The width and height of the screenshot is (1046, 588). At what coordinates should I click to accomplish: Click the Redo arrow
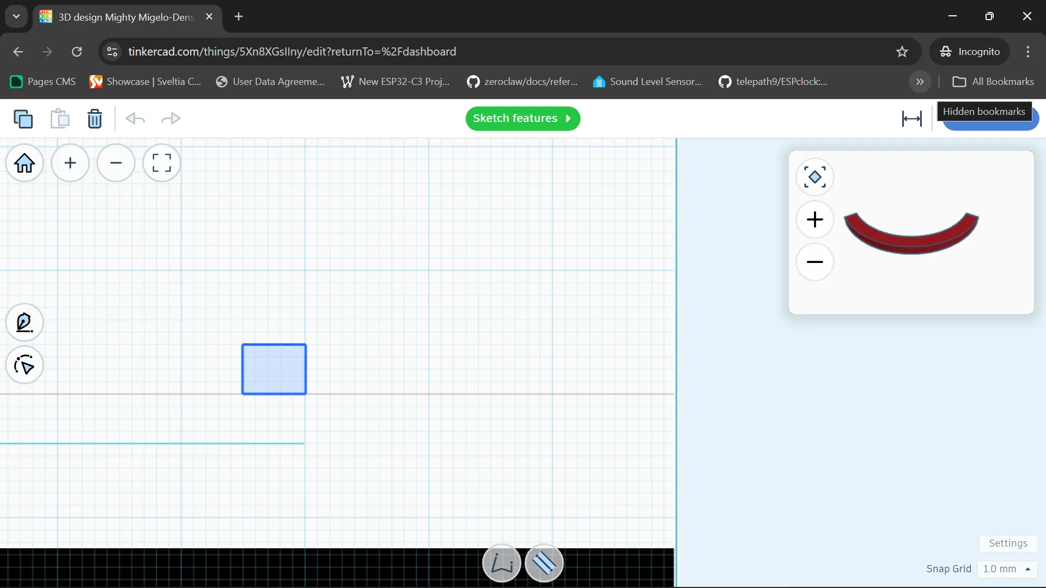[x=171, y=119]
